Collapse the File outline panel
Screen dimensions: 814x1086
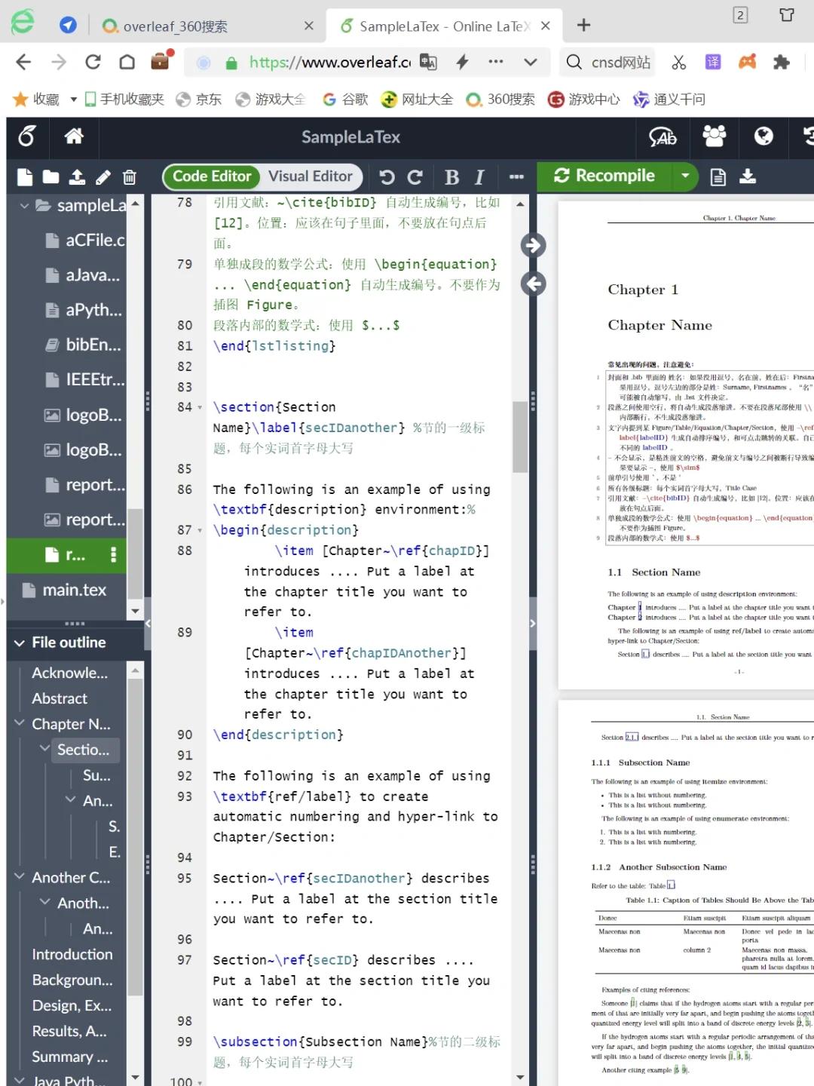point(20,643)
